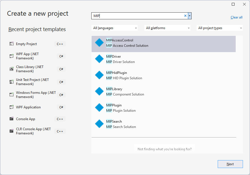The height and width of the screenshot is (175, 250).
Task: Click the Console App template icon
Action: (x=12, y=119)
